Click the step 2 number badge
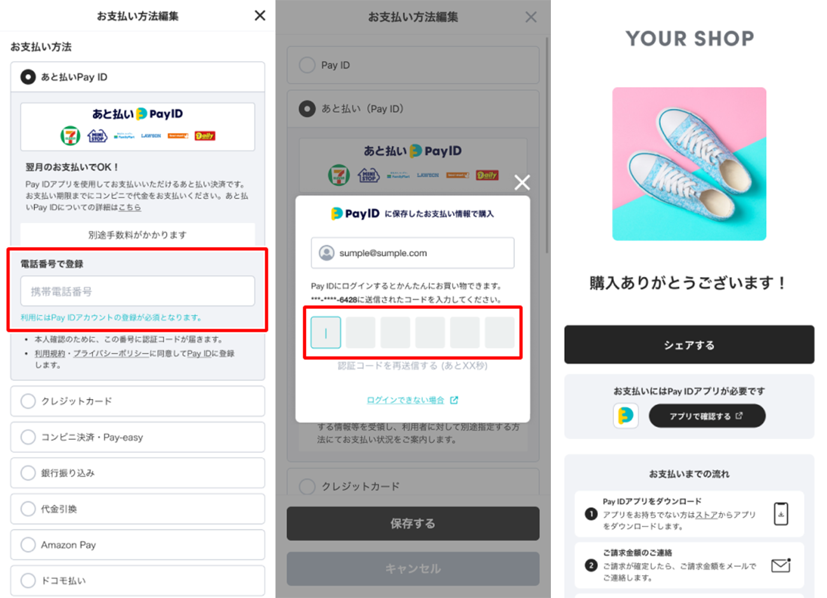The height and width of the screenshot is (598, 827). tap(591, 565)
